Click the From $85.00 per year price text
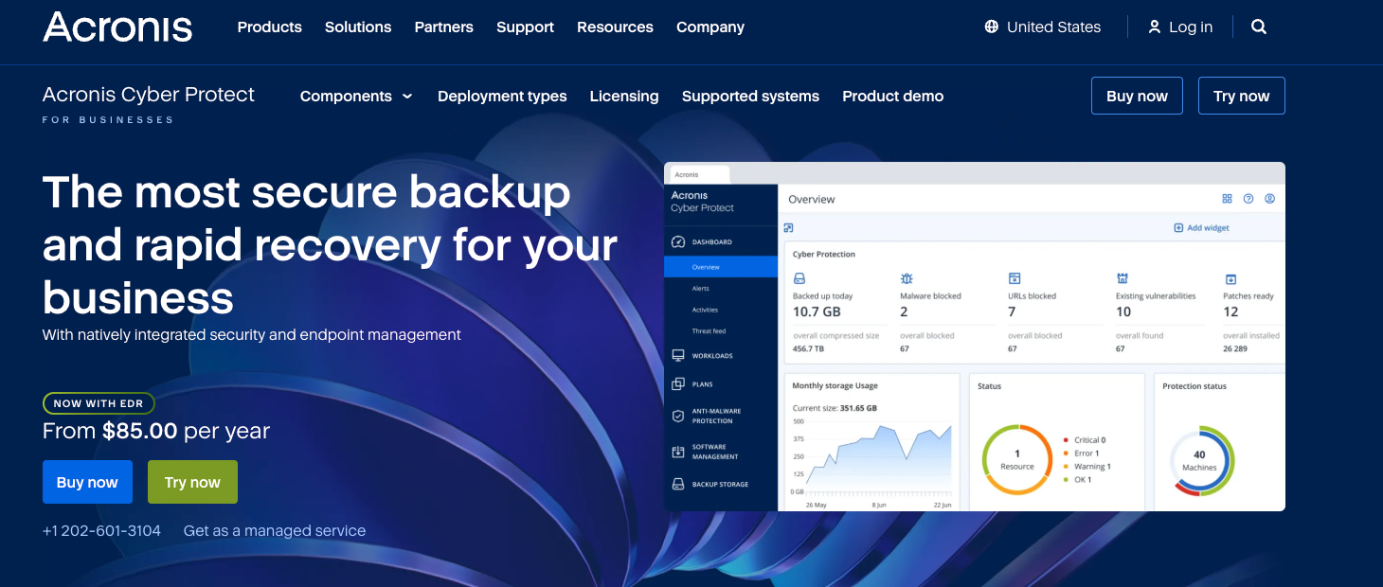This screenshot has height=587, width=1383. [x=156, y=431]
